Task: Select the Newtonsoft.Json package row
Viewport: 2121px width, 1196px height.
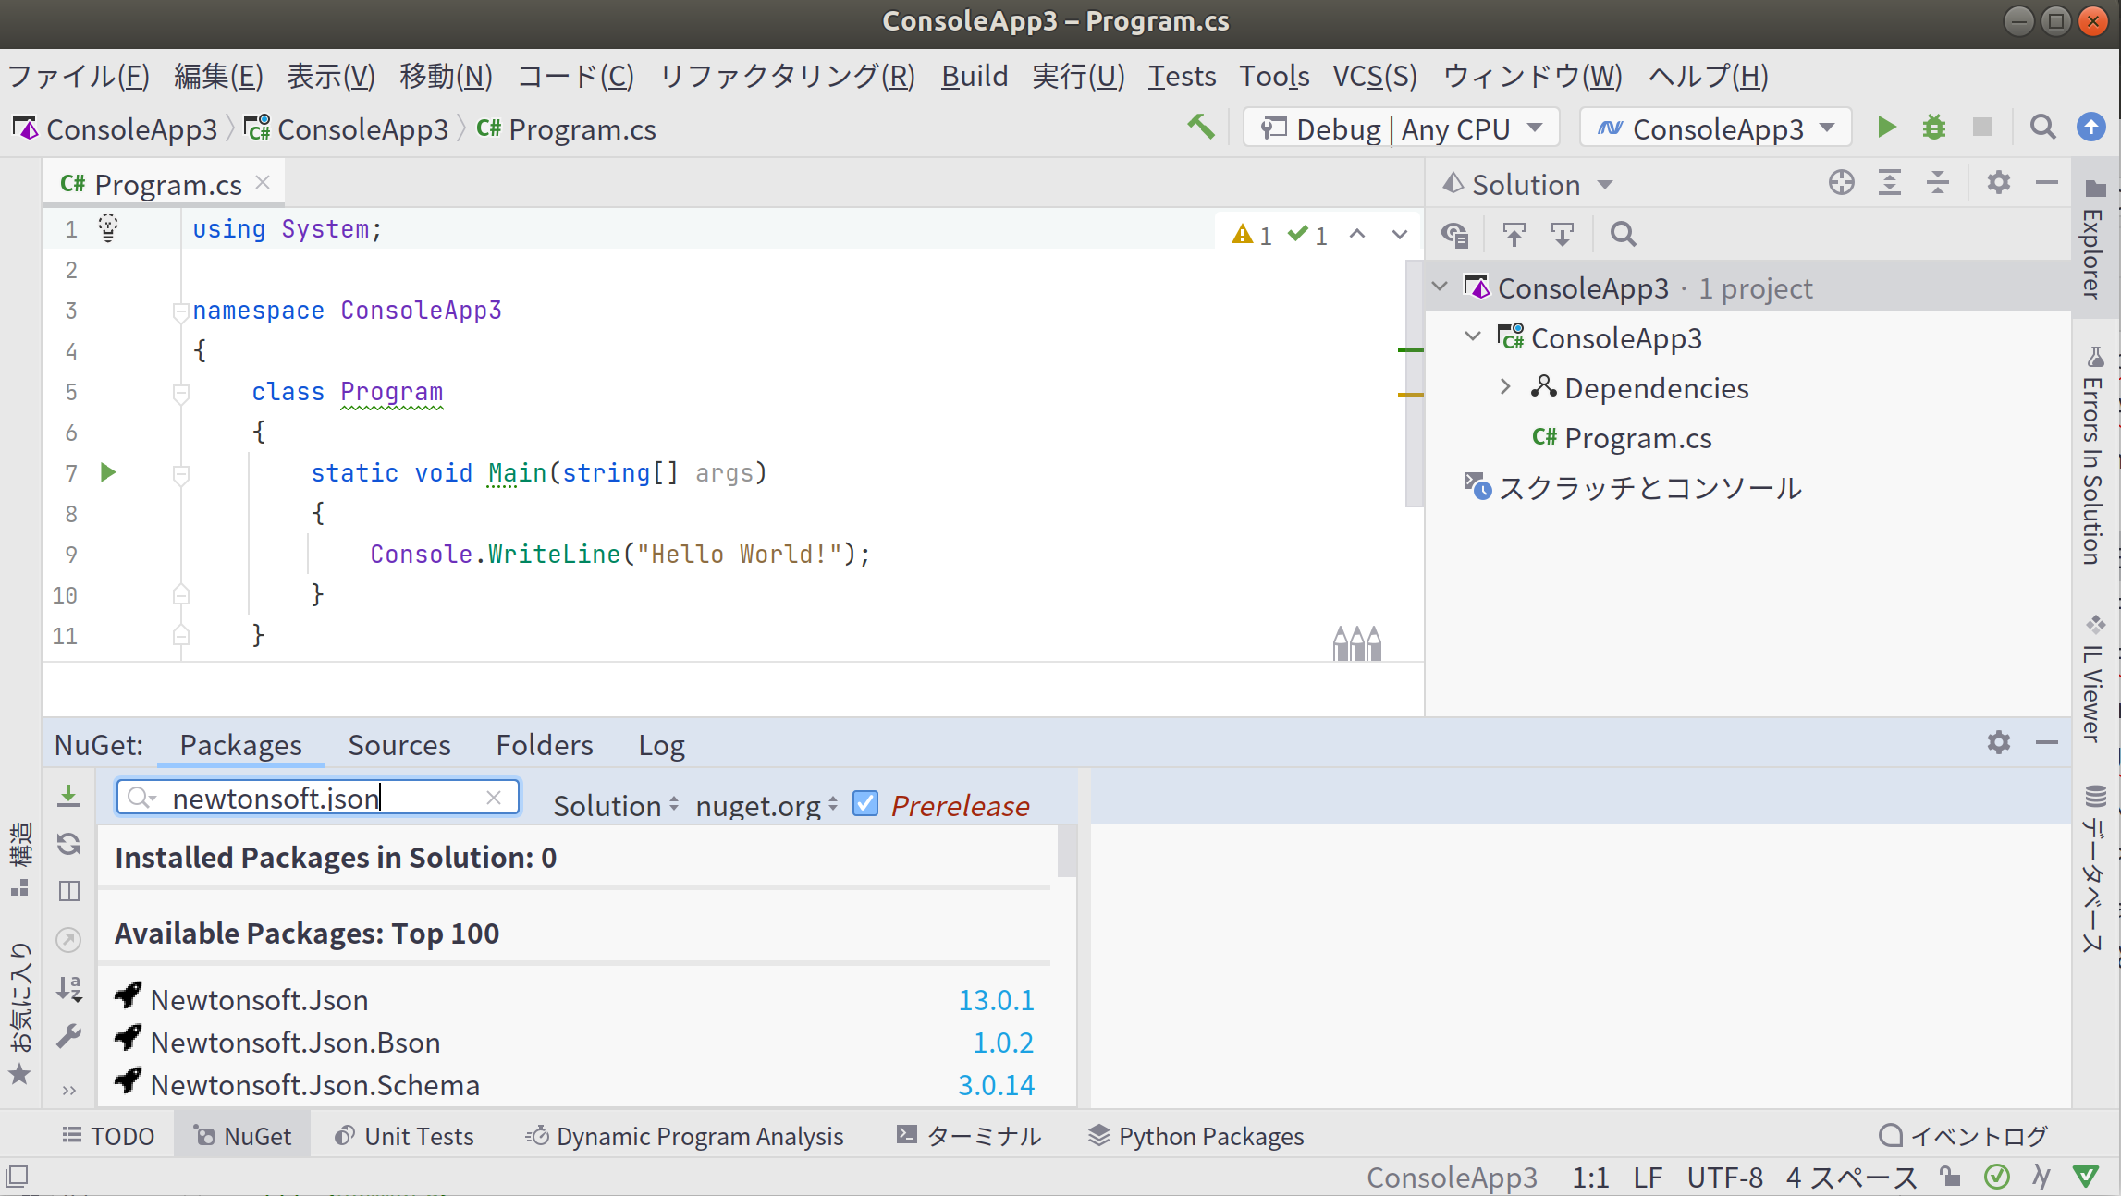Action: click(x=575, y=1000)
